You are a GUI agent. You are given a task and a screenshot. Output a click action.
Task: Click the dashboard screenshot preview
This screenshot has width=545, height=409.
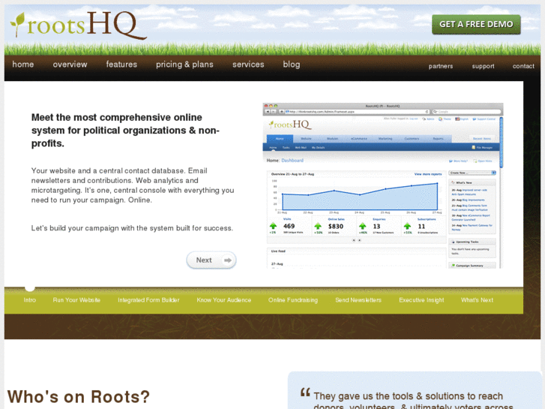click(x=382, y=185)
